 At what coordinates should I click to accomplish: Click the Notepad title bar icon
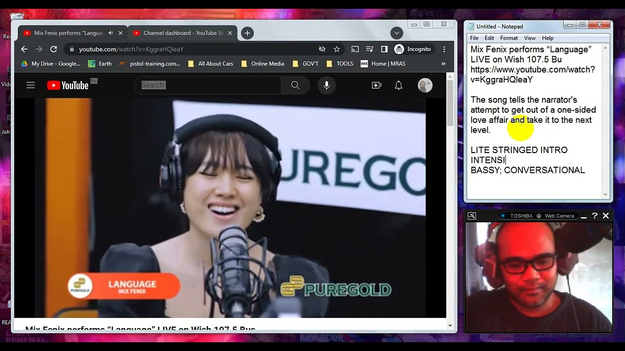click(471, 26)
